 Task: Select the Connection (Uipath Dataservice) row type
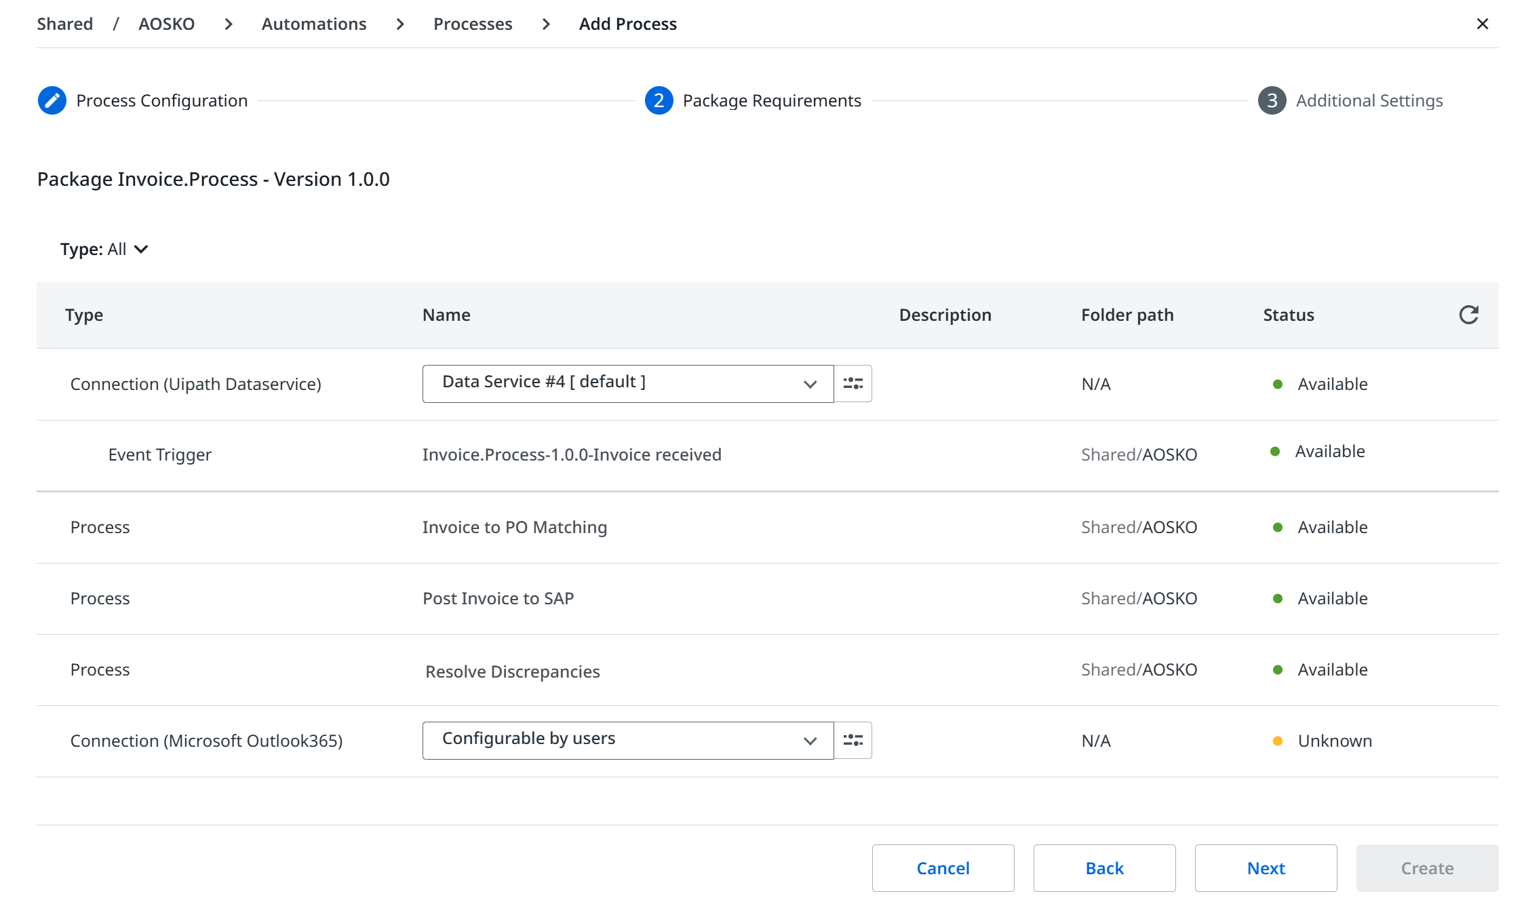[196, 384]
